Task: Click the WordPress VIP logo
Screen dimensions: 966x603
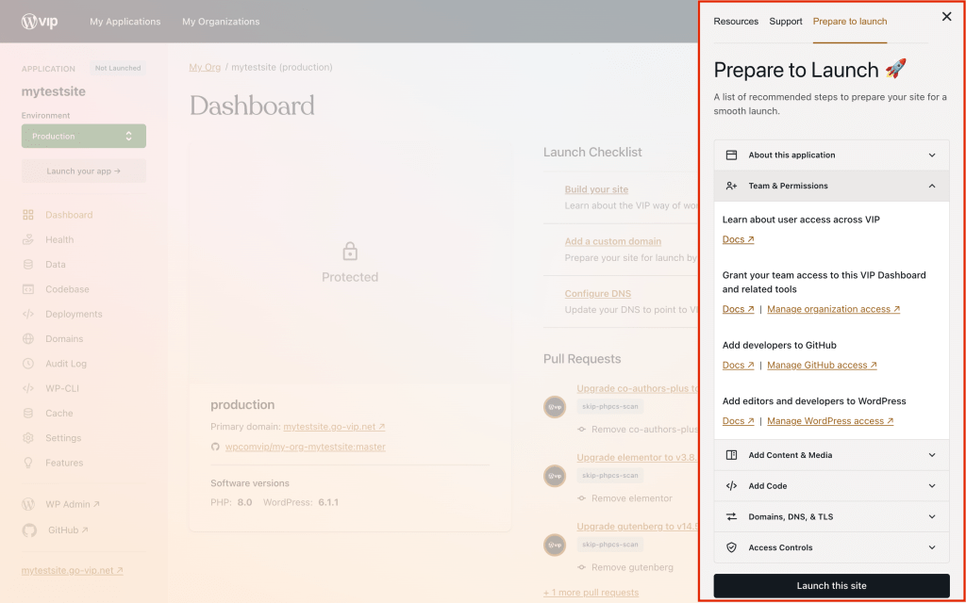Action: (40, 22)
